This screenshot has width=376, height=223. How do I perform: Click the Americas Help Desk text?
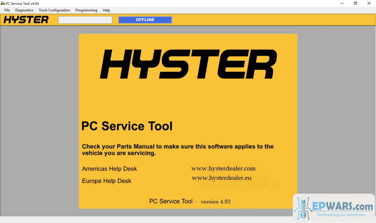(x=109, y=169)
